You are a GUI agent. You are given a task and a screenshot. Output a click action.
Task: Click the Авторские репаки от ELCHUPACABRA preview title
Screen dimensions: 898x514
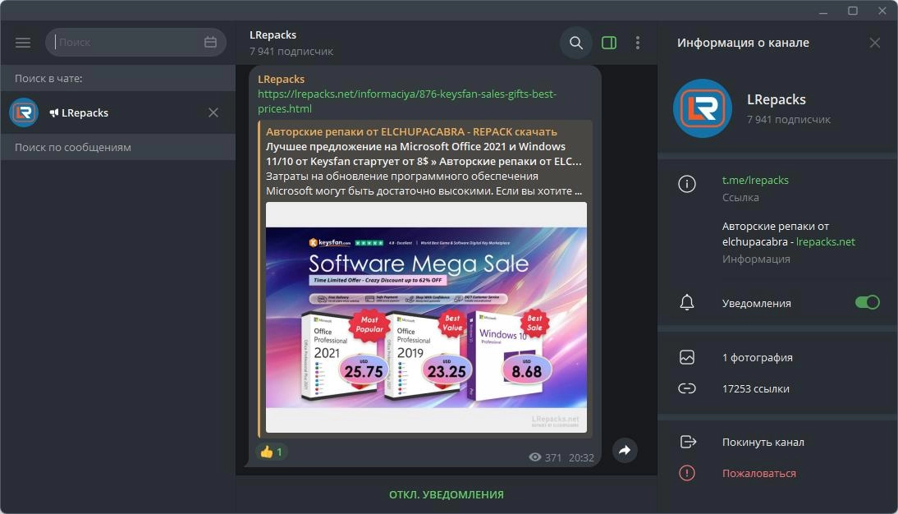[411, 131]
